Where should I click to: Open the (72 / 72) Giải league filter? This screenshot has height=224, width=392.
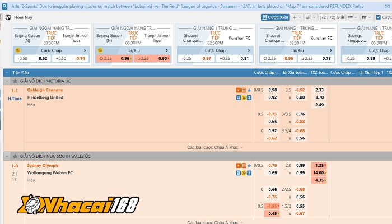pyautogui.click(x=332, y=17)
